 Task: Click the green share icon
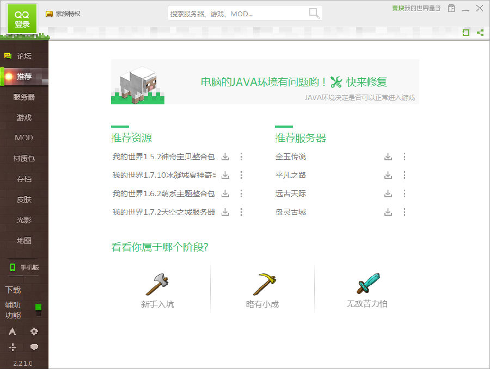tap(480, 32)
